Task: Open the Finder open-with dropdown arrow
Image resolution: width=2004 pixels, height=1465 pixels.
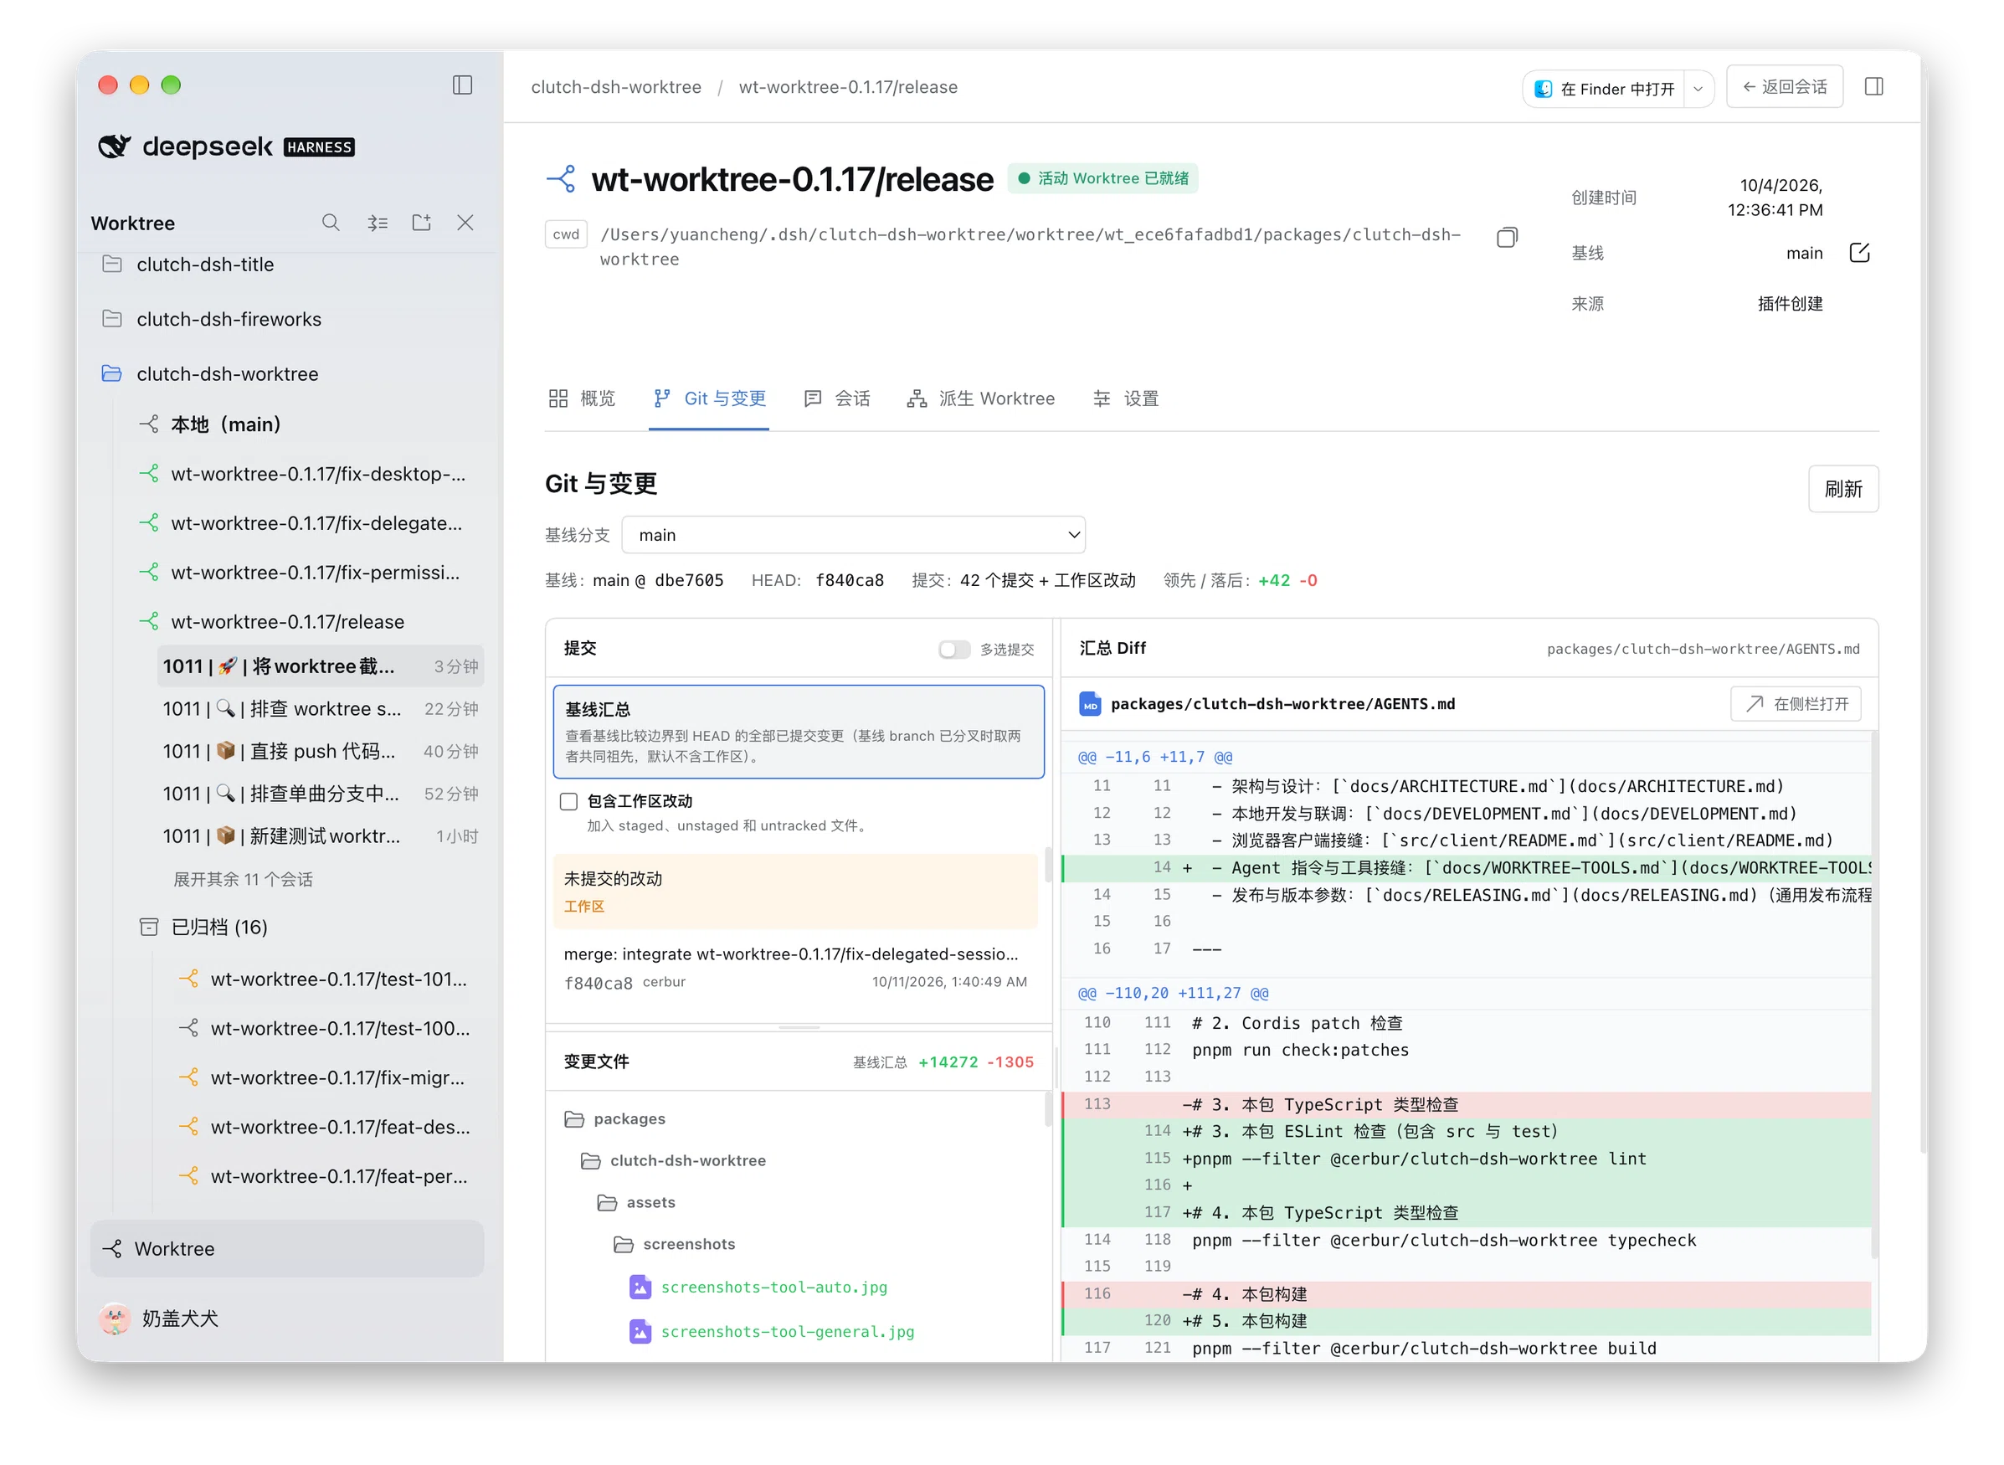Action: point(1698,89)
